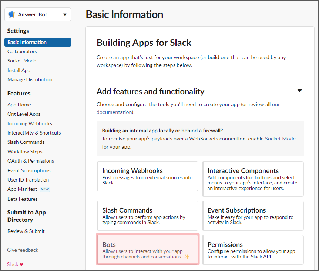
Task: Click the Slack link at sidebar bottom
Action: [x=13, y=264]
